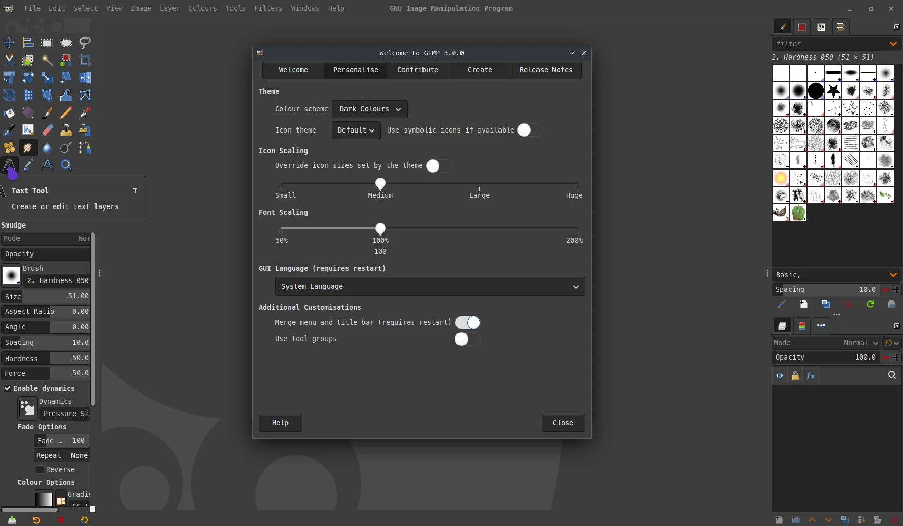Switch to the Release Notes tab
This screenshot has height=526, width=903.
pyautogui.click(x=546, y=70)
